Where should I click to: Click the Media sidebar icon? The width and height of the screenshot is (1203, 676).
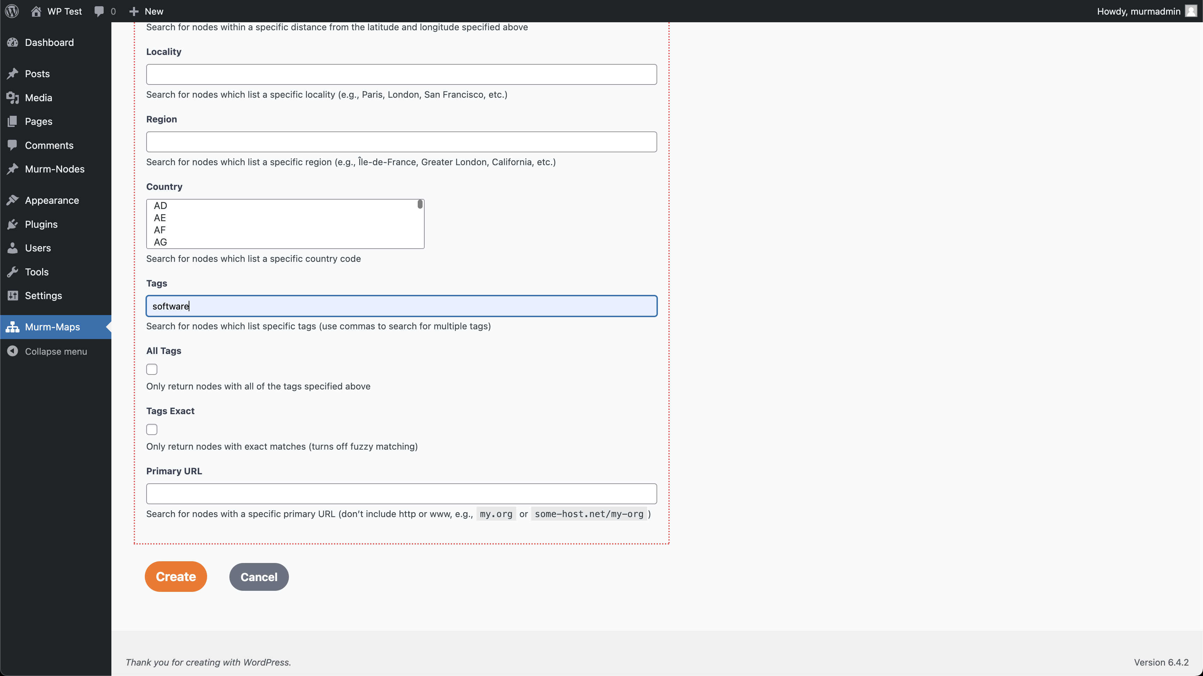coord(13,97)
